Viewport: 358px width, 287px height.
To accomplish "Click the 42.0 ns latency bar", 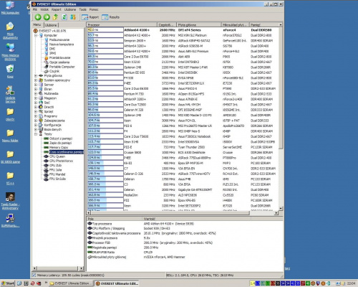I will coord(105,30).
